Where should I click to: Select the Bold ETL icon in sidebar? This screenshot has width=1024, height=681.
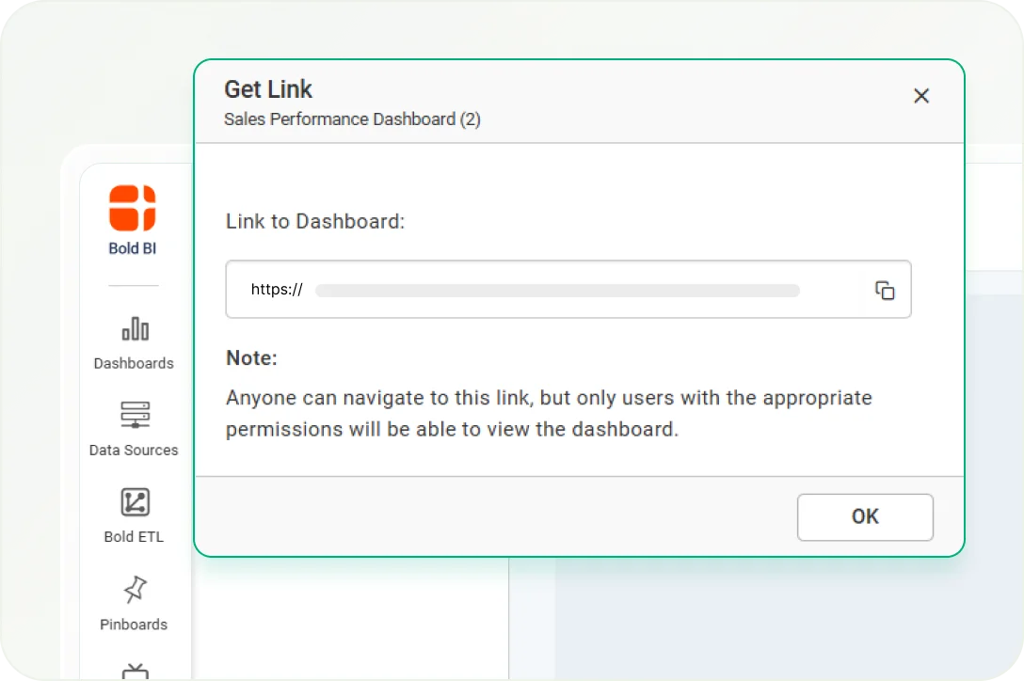click(135, 502)
